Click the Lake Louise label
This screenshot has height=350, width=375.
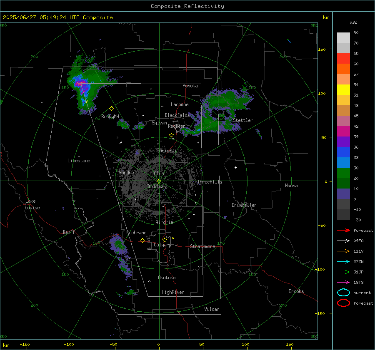point(32,204)
